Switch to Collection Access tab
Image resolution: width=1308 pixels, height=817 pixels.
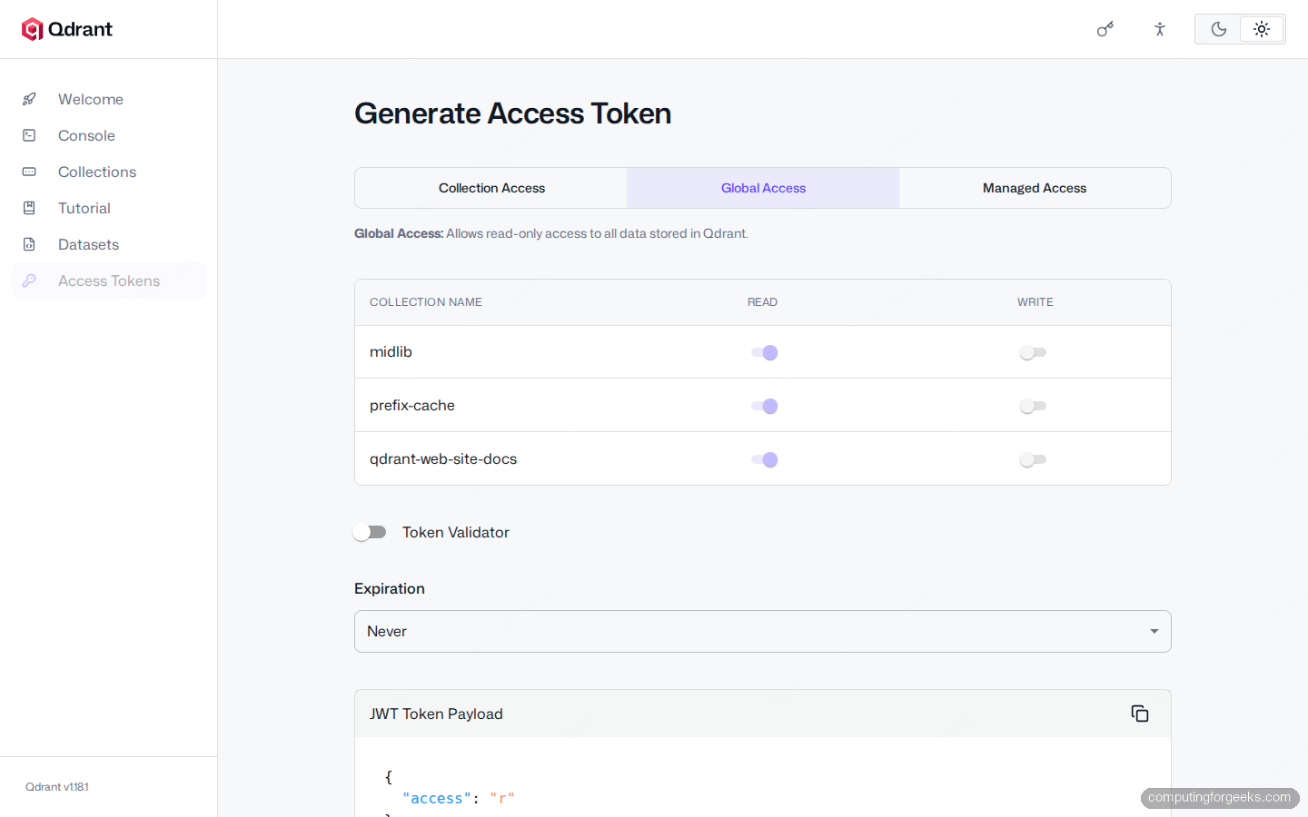[491, 188]
